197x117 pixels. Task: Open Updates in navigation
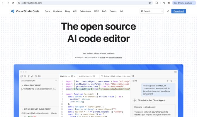pyautogui.click(x=57, y=11)
